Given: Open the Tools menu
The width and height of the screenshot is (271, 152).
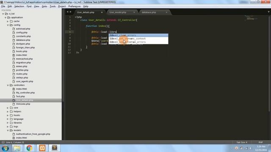Looking at the screenshot, I should click(x=53, y=6).
